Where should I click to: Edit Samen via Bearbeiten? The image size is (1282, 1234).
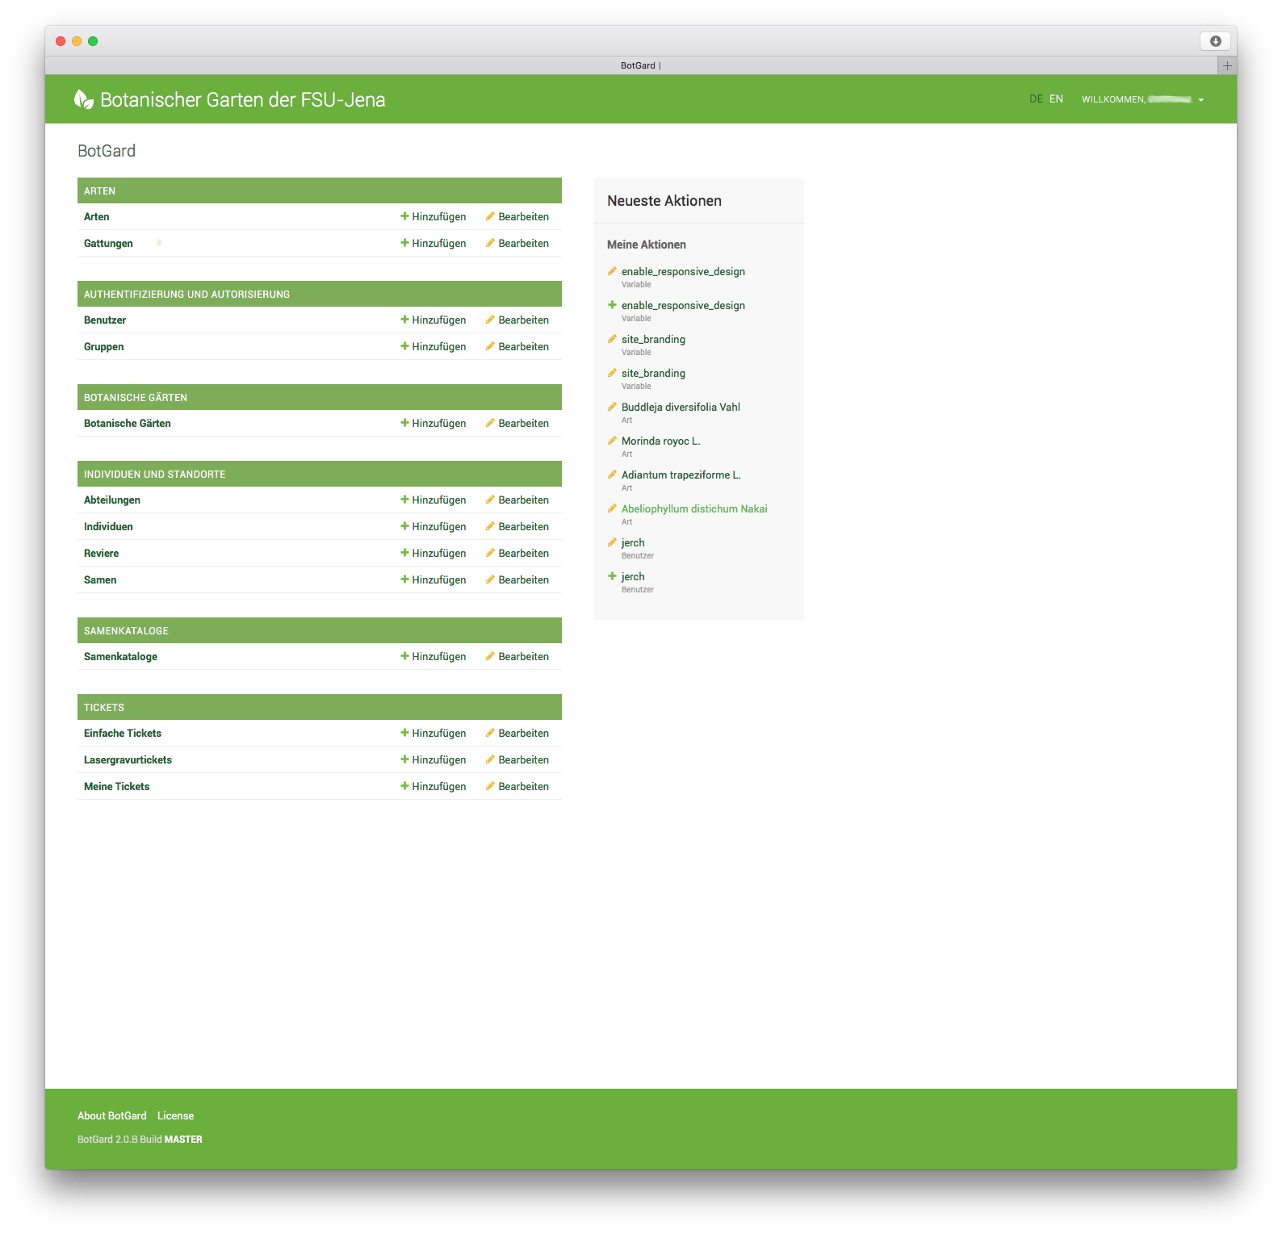[517, 579]
